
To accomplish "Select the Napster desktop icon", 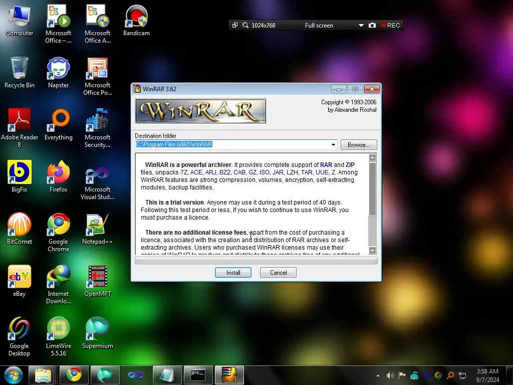I will 58,72.
